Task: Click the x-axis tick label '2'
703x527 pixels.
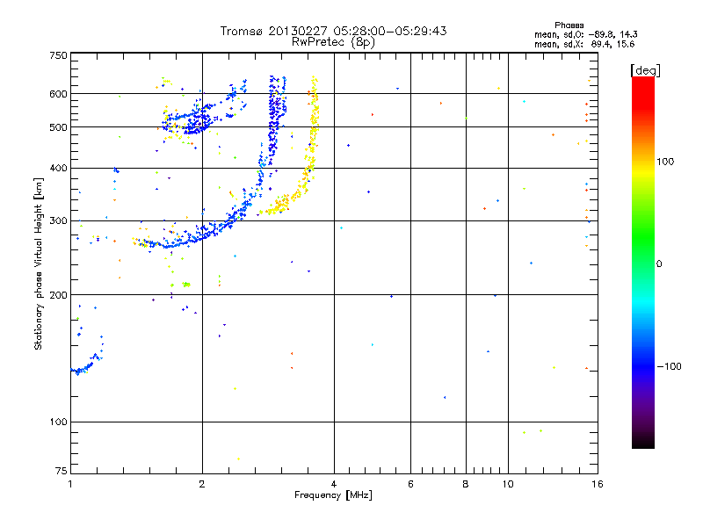Action: (x=202, y=484)
